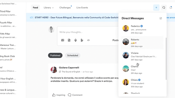Click Chiara's avatar photo

click(126, 82)
